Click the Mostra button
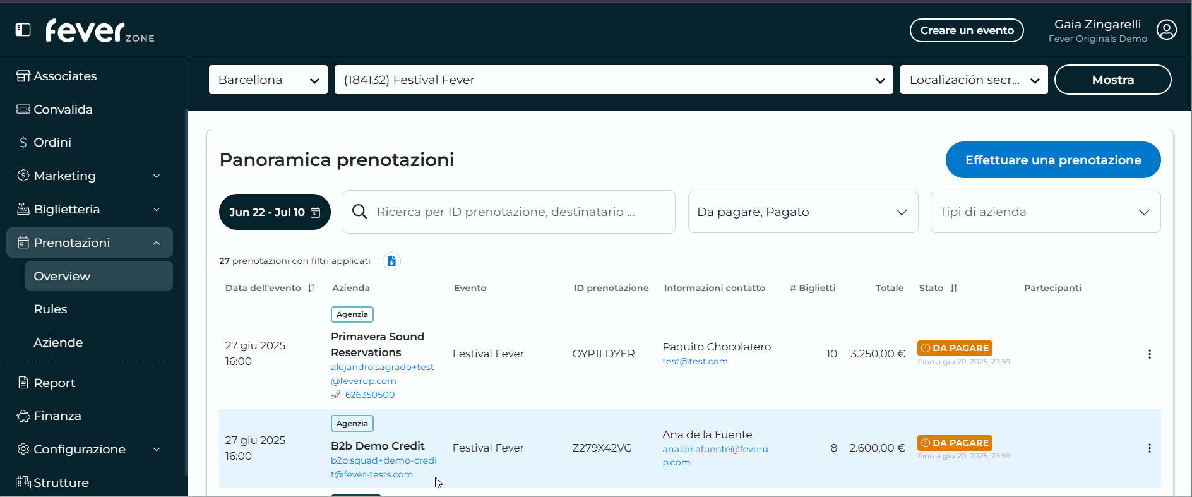1192x497 pixels. [1113, 80]
